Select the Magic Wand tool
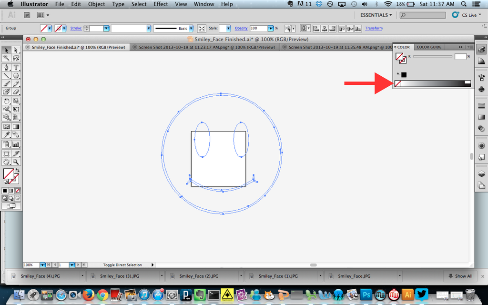Screen dimensions: 488x305 [7, 58]
